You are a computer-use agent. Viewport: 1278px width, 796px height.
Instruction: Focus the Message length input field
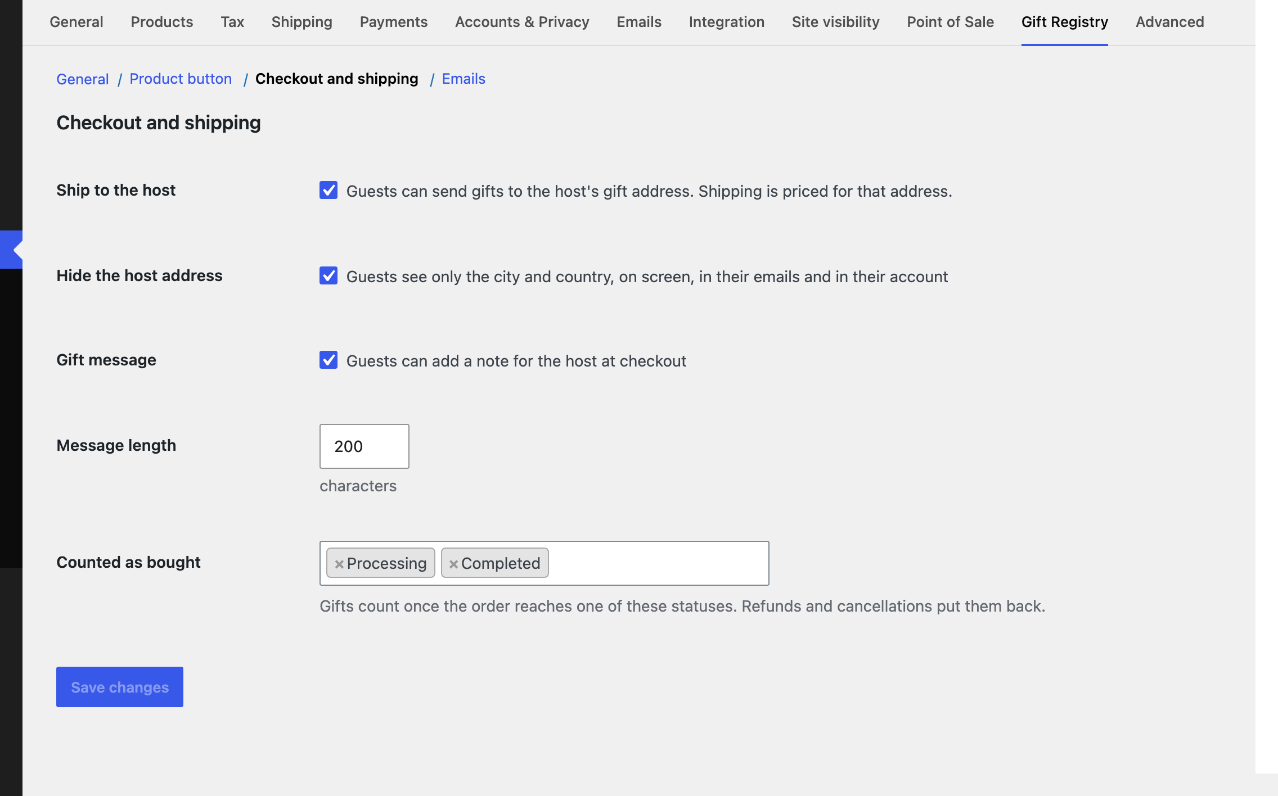tap(364, 446)
